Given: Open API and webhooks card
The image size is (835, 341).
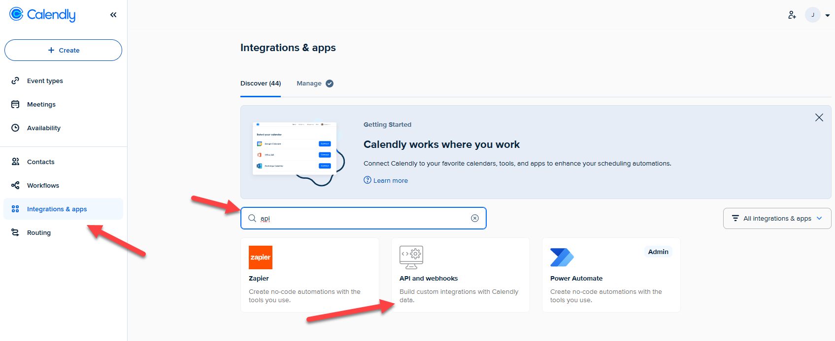Looking at the screenshot, I should click(461, 275).
